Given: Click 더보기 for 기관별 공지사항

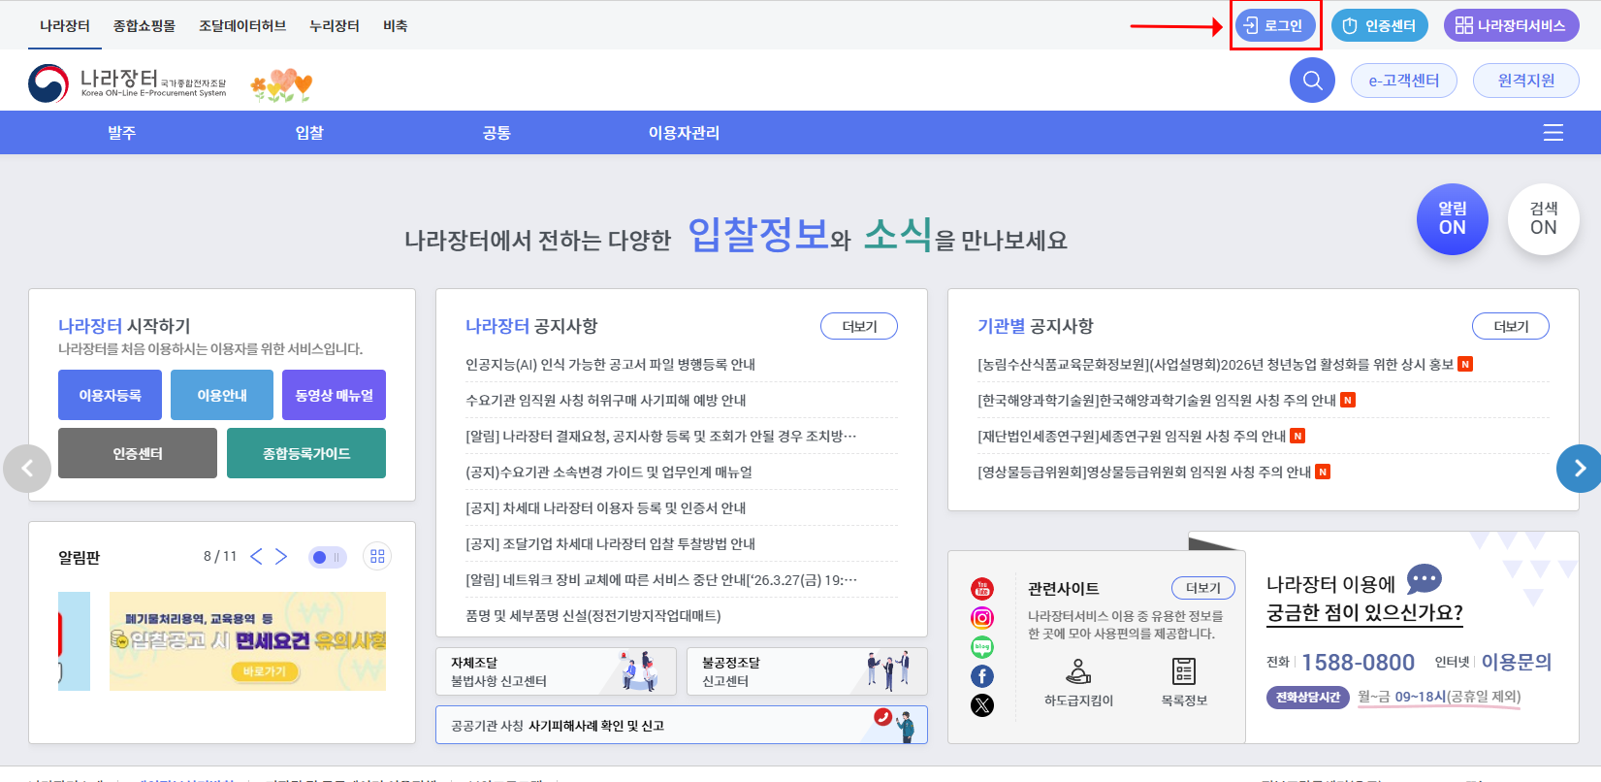Looking at the screenshot, I should click(x=1511, y=326).
